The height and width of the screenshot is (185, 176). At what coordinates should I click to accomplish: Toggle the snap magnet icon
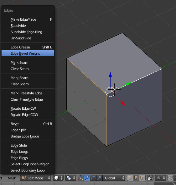[171, 178]
